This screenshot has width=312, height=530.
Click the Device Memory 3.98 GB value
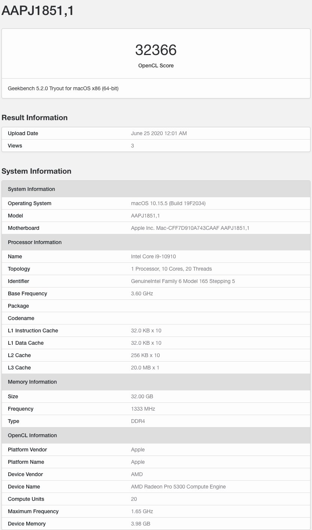[x=140, y=524]
